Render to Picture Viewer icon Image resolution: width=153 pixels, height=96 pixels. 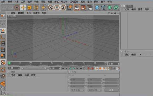coord(83,8)
